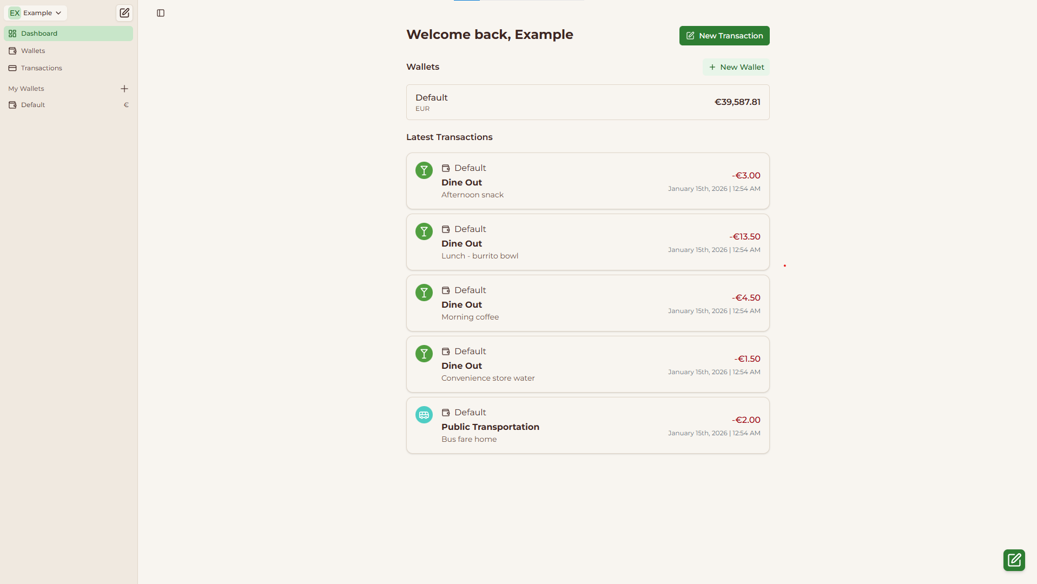Click the edit icon beside the workspace selector
Image resolution: width=1037 pixels, height=584 pixels.
124,13
